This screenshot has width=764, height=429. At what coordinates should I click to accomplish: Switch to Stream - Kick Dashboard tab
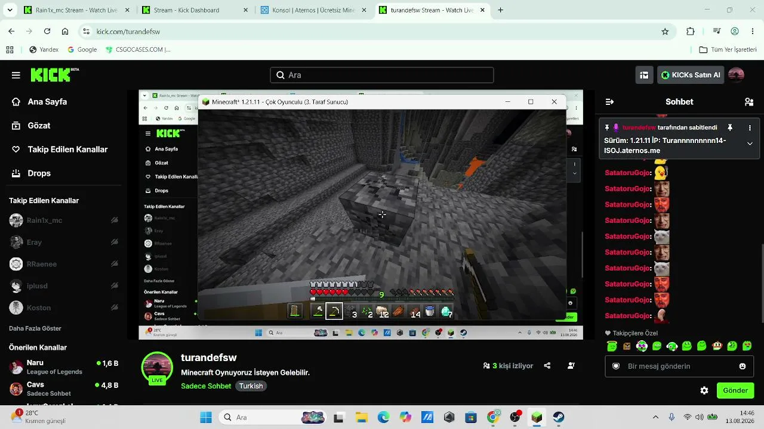click(x=193, y=10)
